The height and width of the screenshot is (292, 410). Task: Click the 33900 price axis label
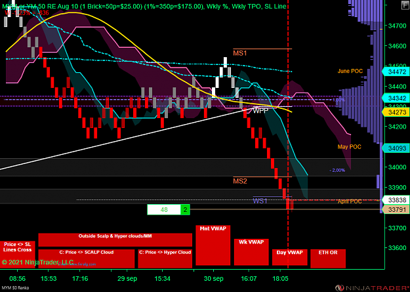tap(397, 187)
